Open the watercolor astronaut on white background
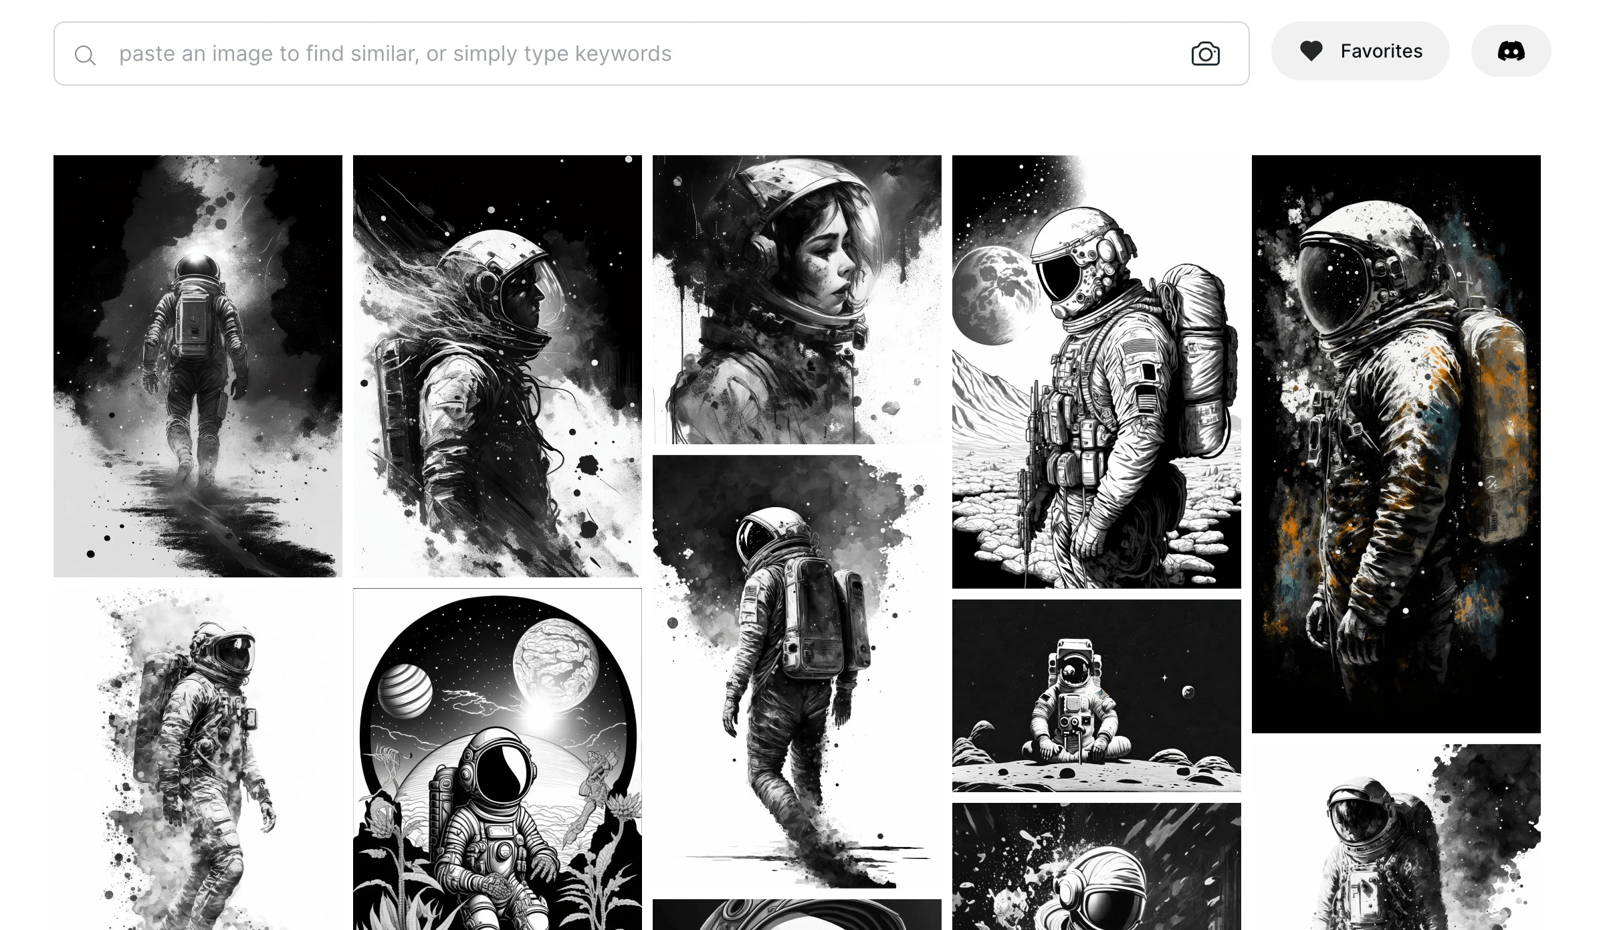This screenshot has width=1605, height=930. (198, 759)
